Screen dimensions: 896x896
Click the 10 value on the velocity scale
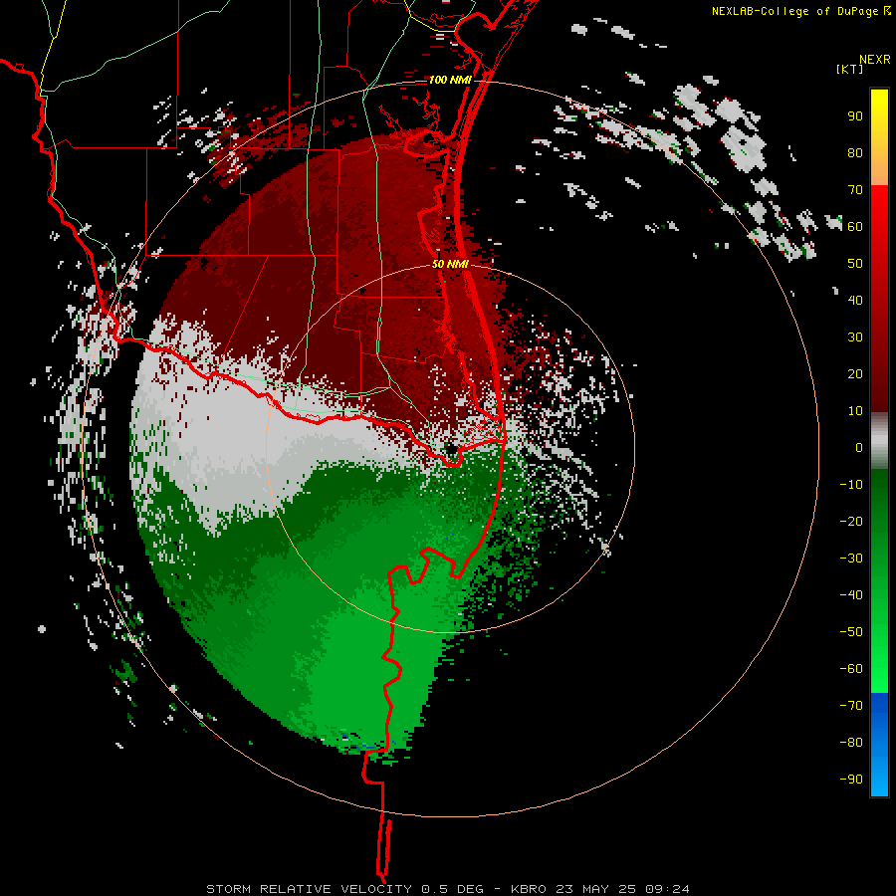click(855, 411)
